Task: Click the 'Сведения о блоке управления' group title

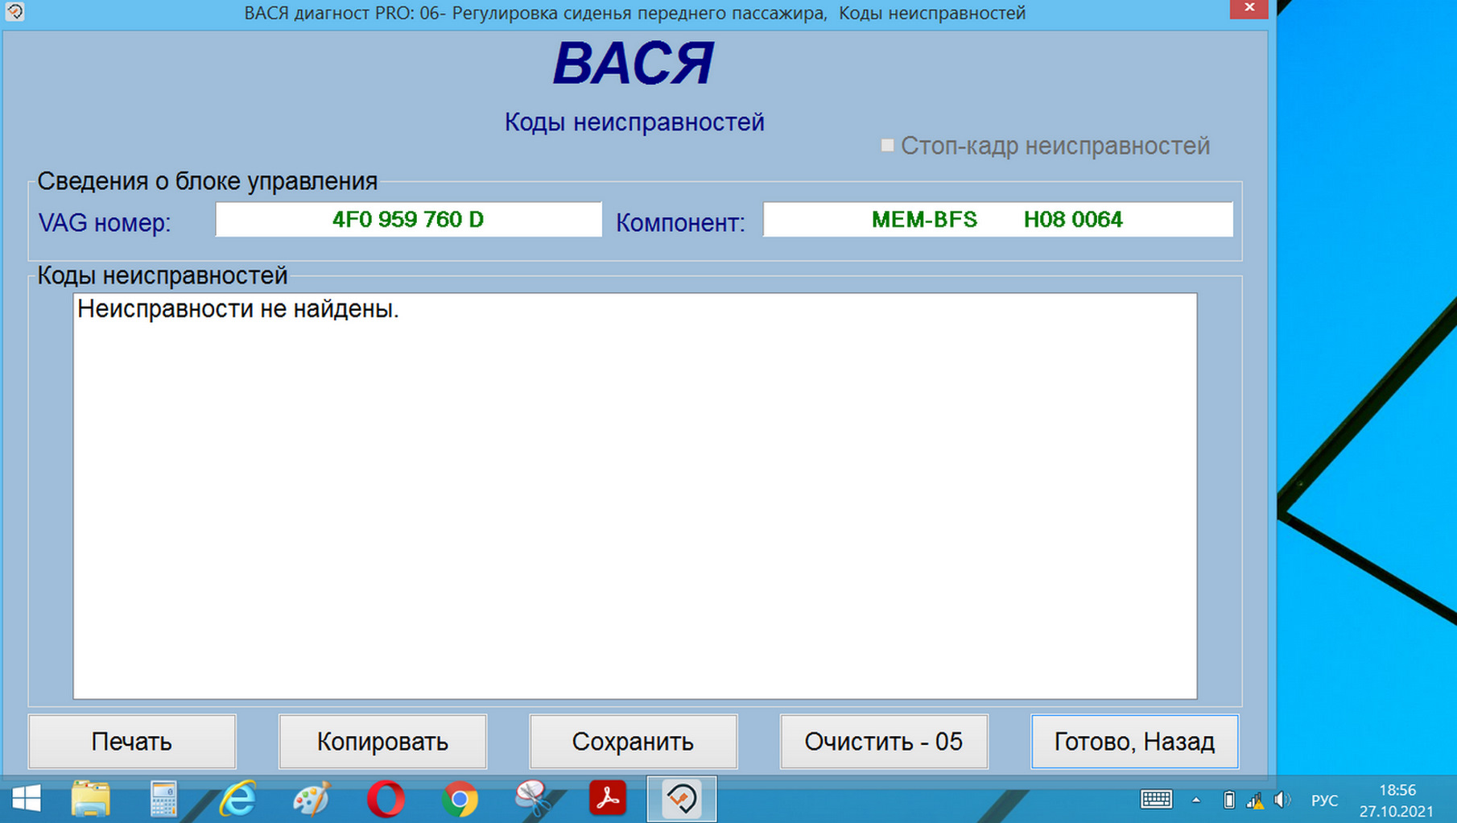Action: 207,181
